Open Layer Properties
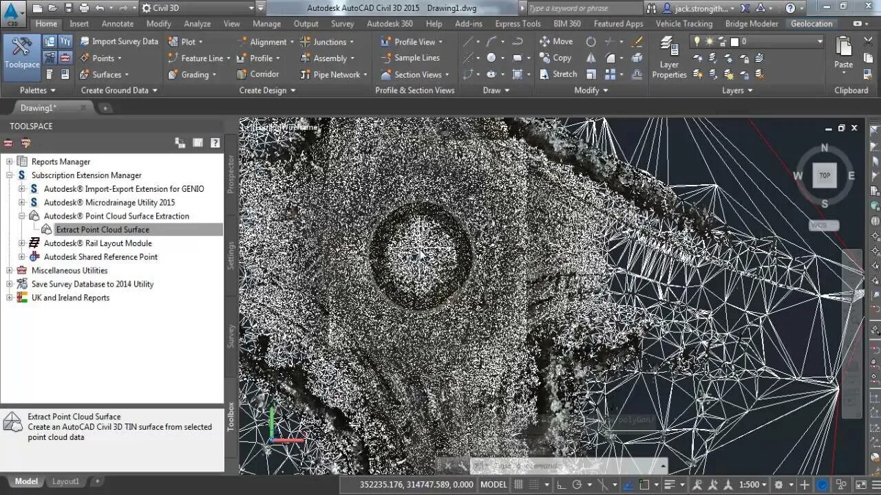The width and height of the screenshot is (881, 495). click(x=669, y=58)
